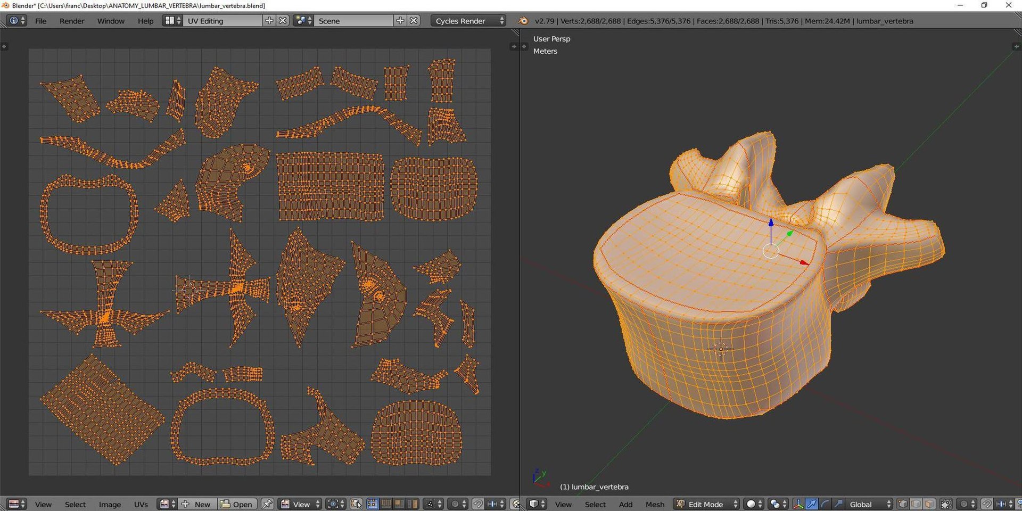This screenshot has width=1022, height=511.
Task: Open the Global transform orientation dropdown
Action: pos(869,504)
